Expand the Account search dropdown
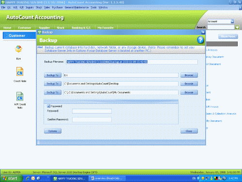242x182 pixels. (x=232, y=21)
